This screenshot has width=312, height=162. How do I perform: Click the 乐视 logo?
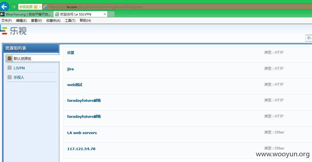coord(13,30)
